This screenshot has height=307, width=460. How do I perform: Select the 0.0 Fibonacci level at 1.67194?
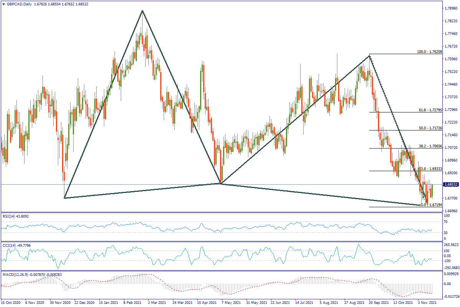click(432, 205)
